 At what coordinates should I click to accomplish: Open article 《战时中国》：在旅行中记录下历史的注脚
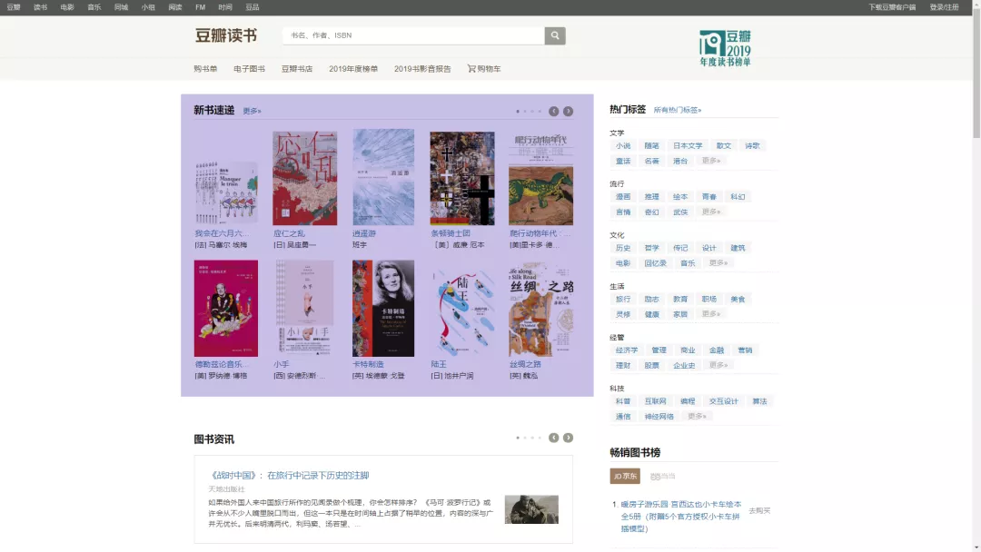289,476
